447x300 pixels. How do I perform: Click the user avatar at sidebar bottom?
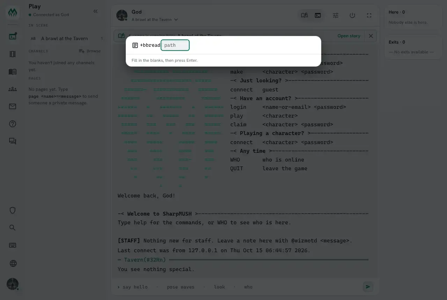tap(13, 284)
